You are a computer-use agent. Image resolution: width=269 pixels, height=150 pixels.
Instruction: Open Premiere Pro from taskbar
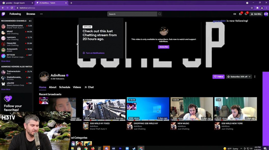120,148
